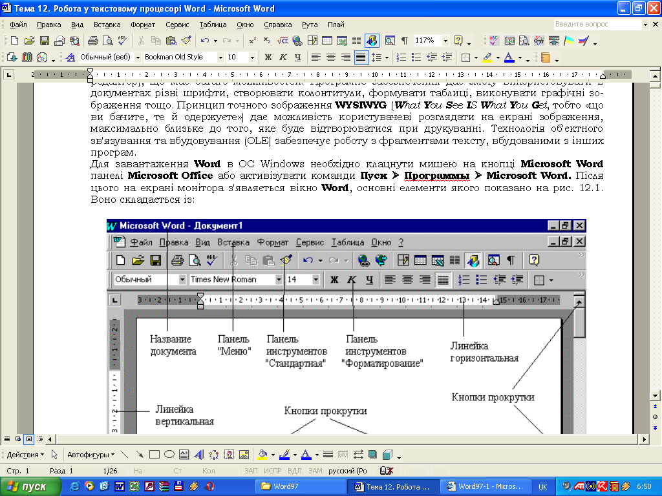Screen dimensions: 662x496
Task: Select Rectangle drawing tool
Action: (155, 455)
